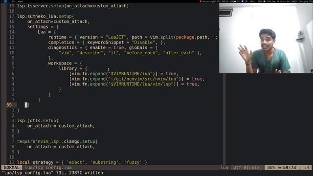This screenshot has width=313, height=176.
Task: Click the "LuaJIT" version string
Action: point(116,37)
